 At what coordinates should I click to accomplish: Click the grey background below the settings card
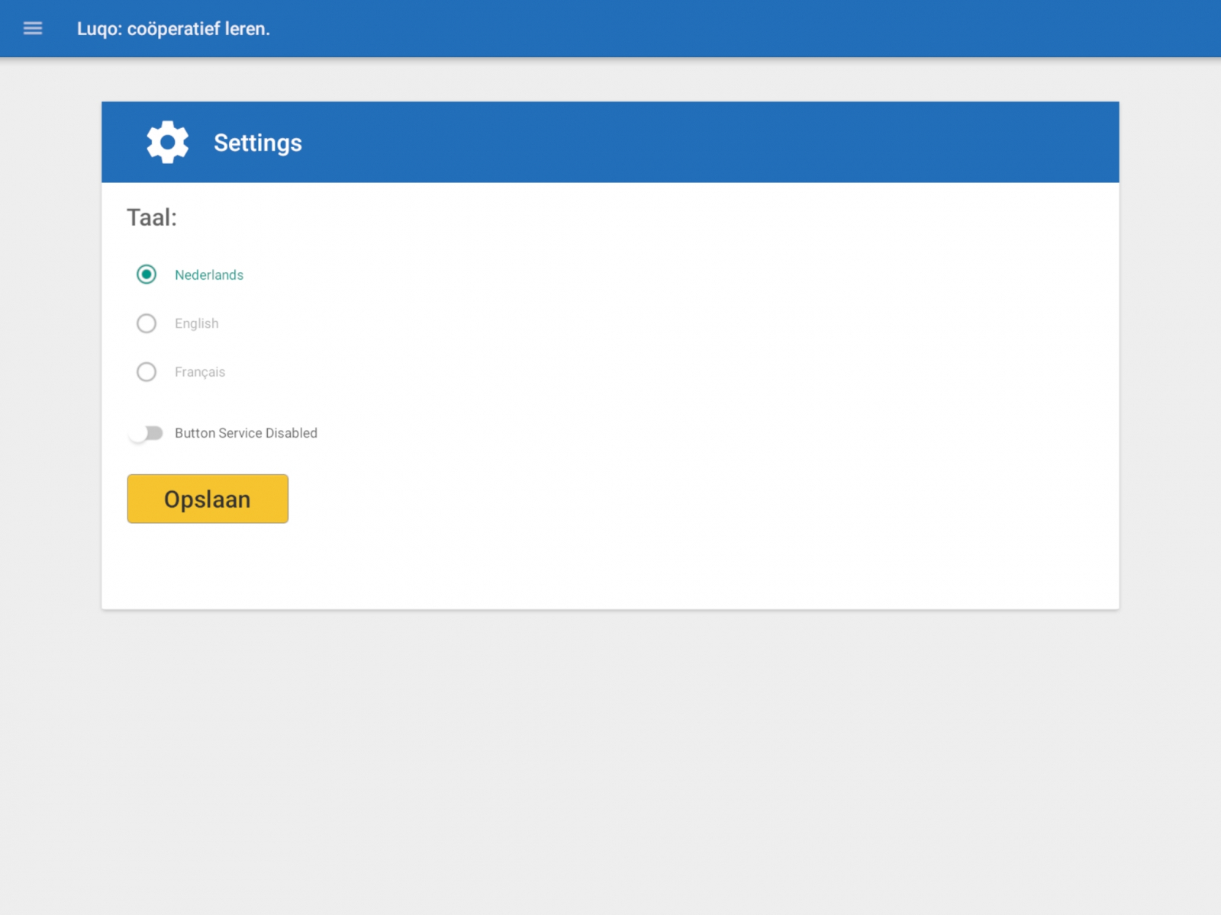pyautogui.click(x=610, y=762)
